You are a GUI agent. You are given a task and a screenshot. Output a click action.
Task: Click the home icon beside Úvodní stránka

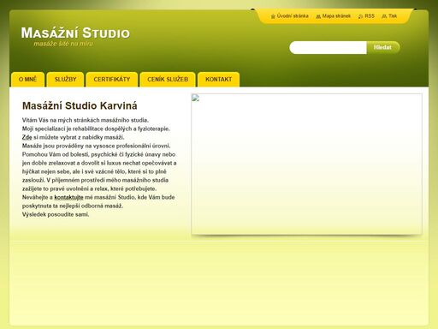(273, 16)
